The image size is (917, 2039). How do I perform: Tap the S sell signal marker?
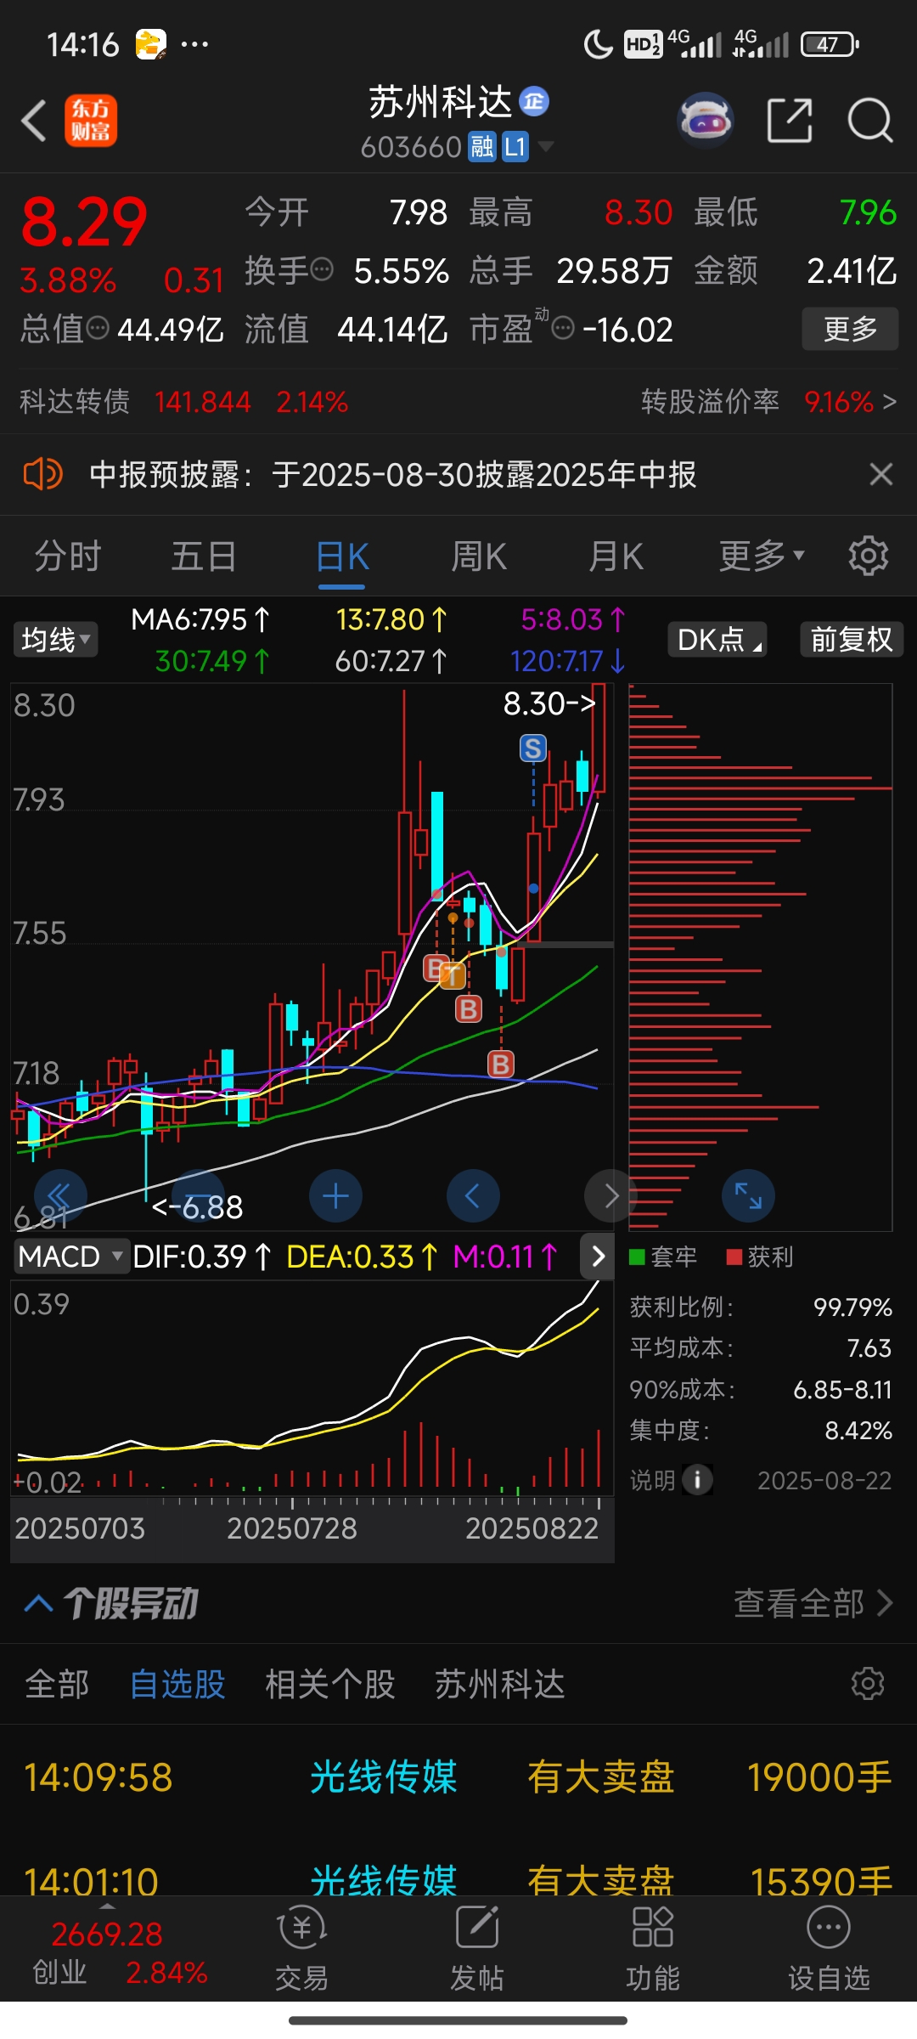point(533,748)
